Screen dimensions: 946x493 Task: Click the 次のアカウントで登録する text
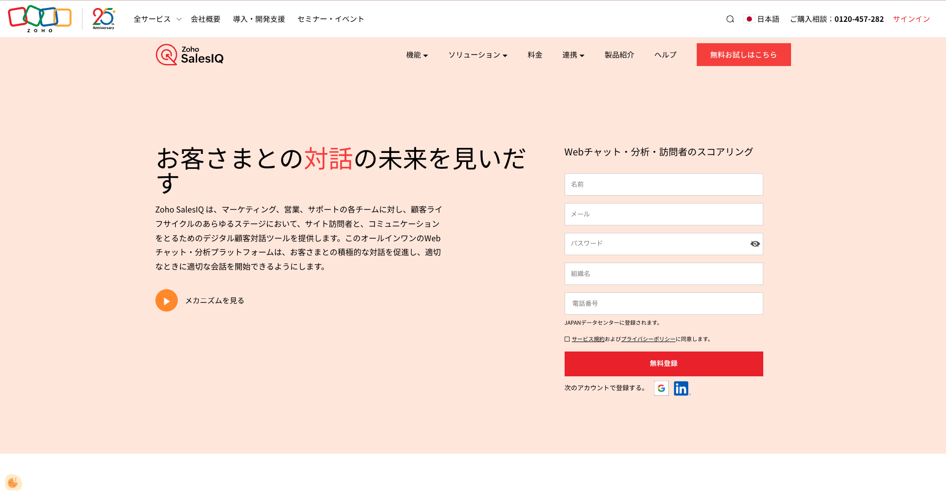point(605,388)
